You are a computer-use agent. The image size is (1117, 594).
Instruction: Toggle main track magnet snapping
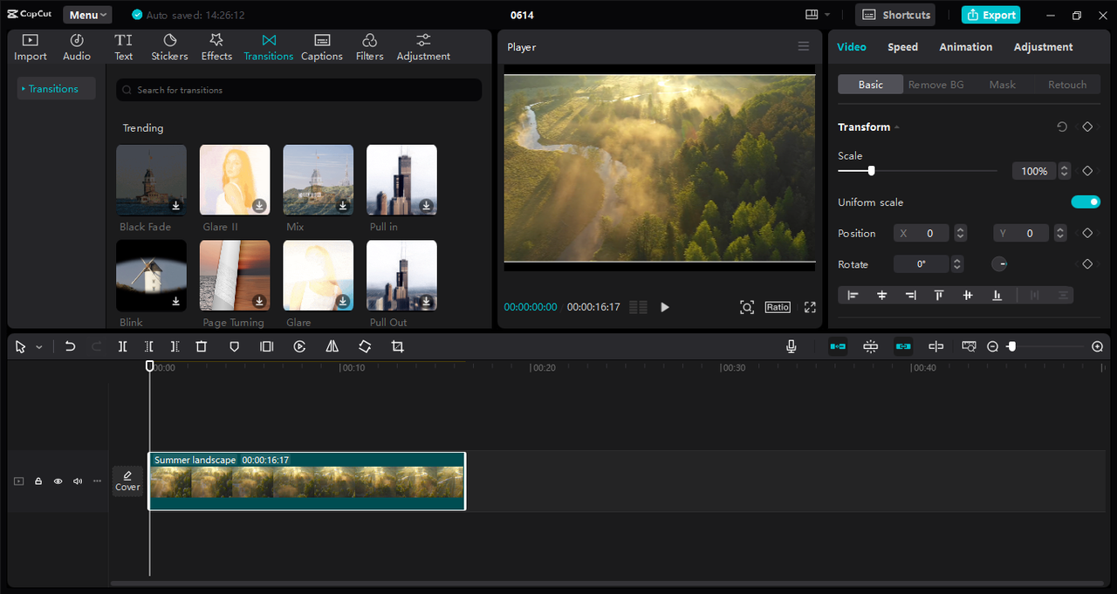click(838, 346)
